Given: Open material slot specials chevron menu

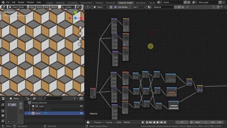Looking at the screenshot, I should (21, 112).
